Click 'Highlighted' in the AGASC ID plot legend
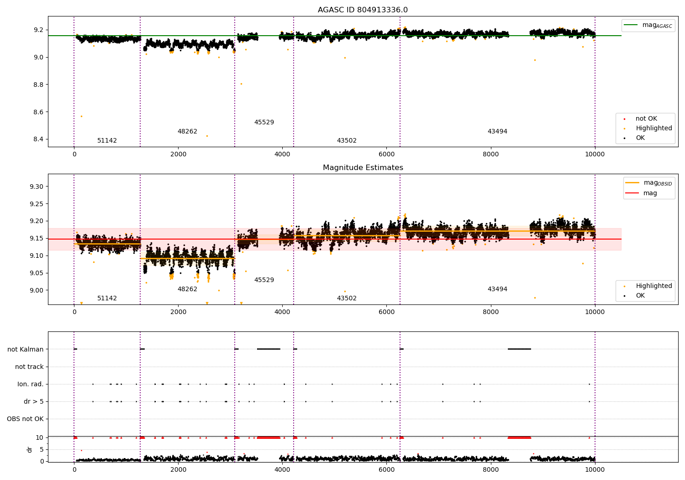685x480 pixels. point(648,128)
